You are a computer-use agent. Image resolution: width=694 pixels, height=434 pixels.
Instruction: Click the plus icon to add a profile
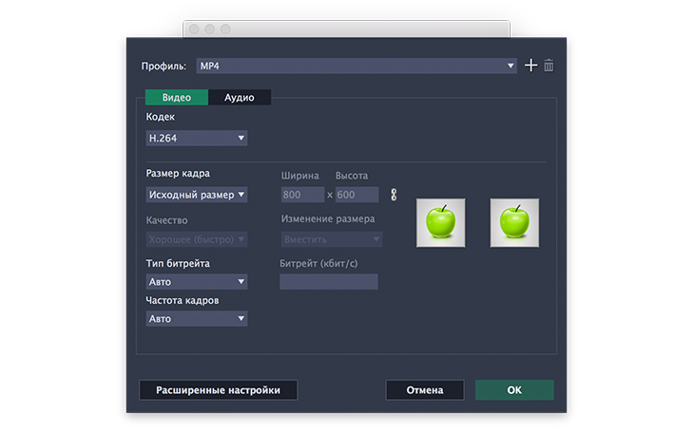coord(531,66)
